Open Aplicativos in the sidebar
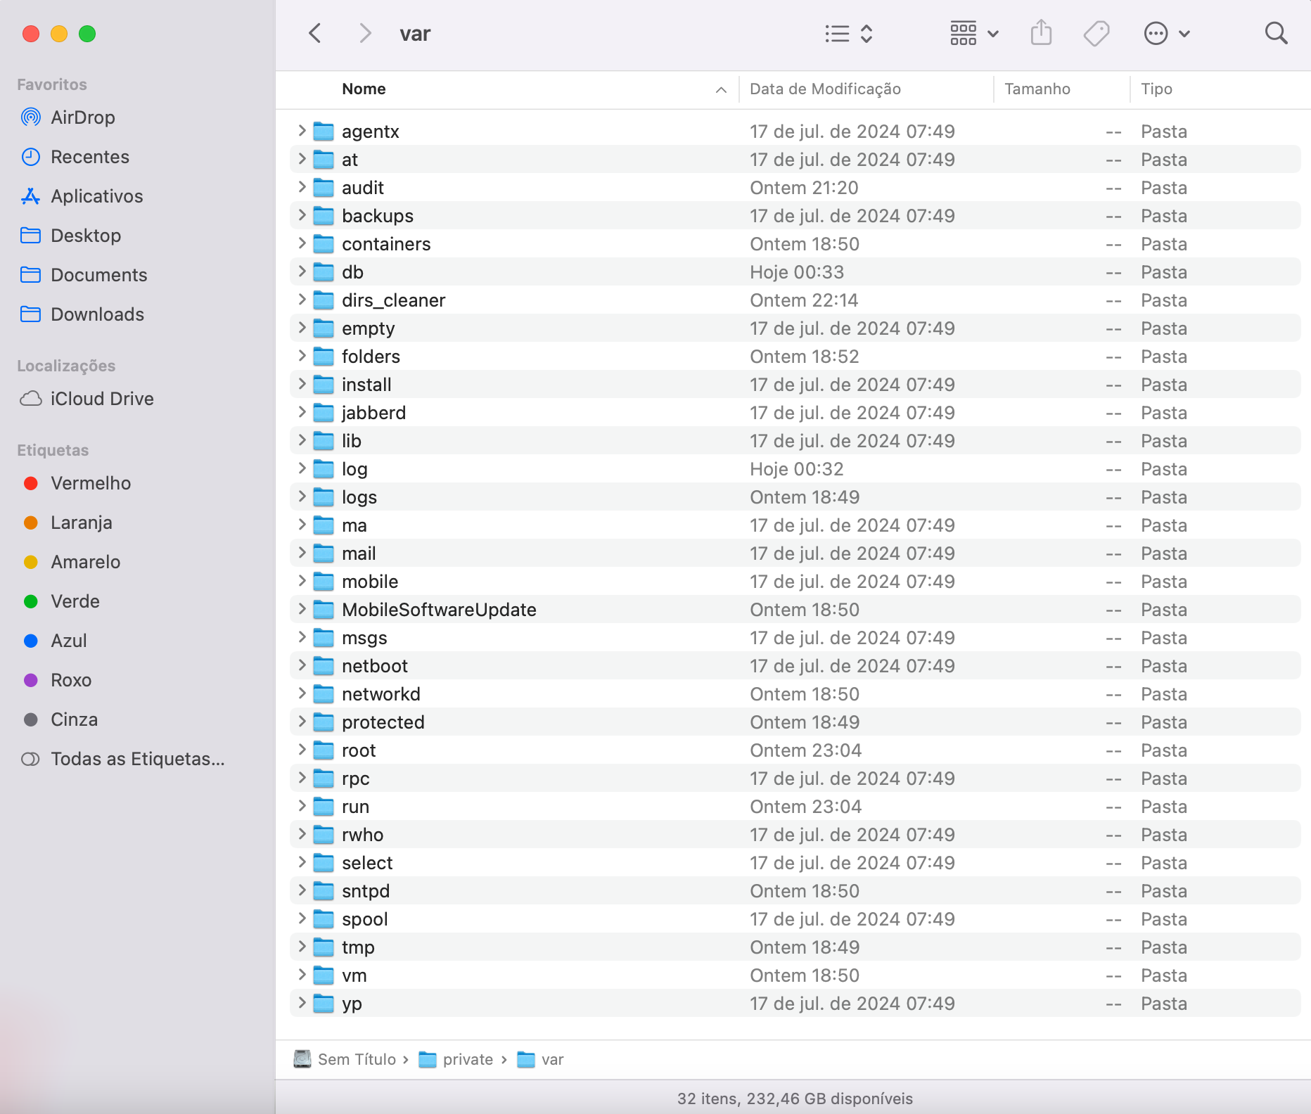The height and width of the screenshot is (1114, 1311). pos(96,196)
